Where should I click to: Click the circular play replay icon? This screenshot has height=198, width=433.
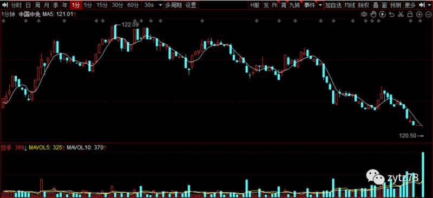(382, 15)
